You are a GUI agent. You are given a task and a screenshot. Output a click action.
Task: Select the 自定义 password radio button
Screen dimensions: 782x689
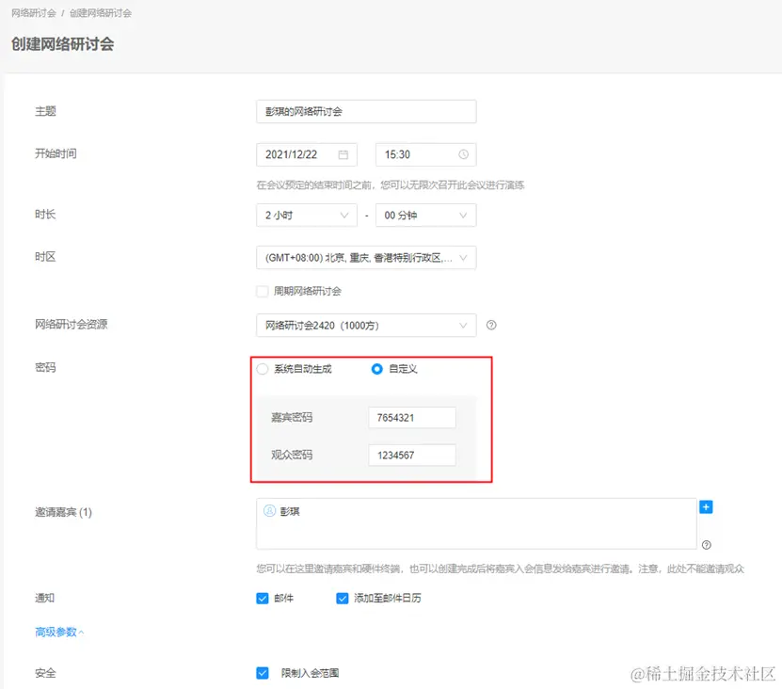[x=377, y=369]
